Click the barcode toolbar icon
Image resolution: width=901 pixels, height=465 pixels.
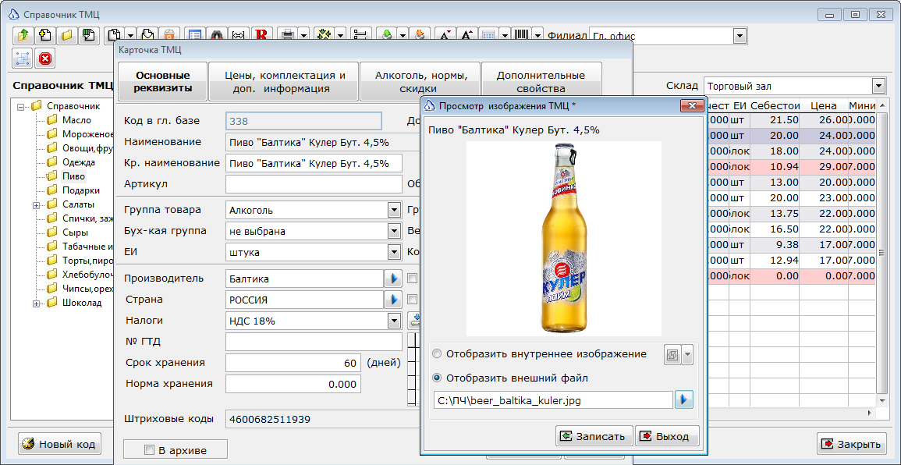point(522,35)
